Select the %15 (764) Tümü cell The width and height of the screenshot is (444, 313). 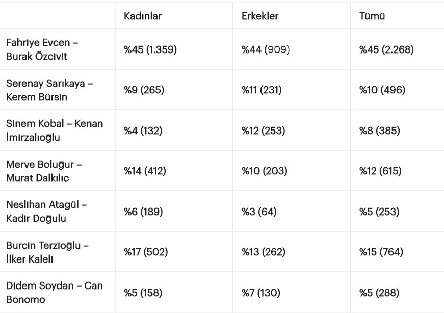(383, 252)
